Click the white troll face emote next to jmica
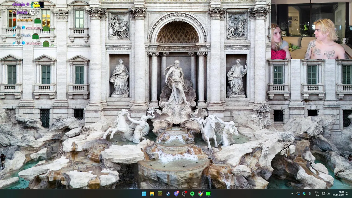This screenshot has width=352, height=198. 32,12
